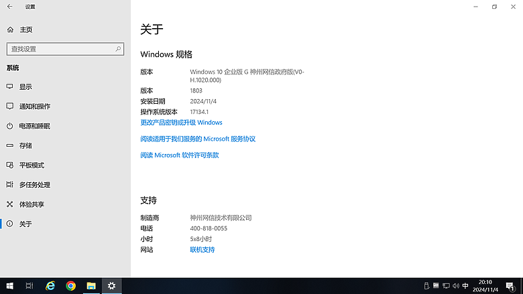Go back with the arrow icon
The image size is (523, 294).
point(9,6)
